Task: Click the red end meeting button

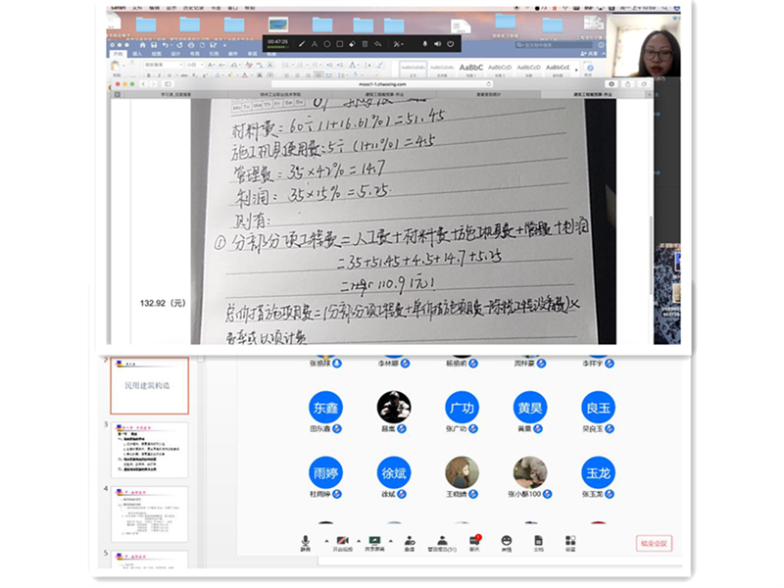Action: pyautogui.click(x=654, y=543)
